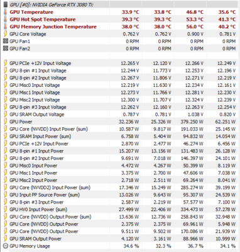
Task: Click thermometer icon beside GPU Memory Junction Temperature
Action: [6, 26]
